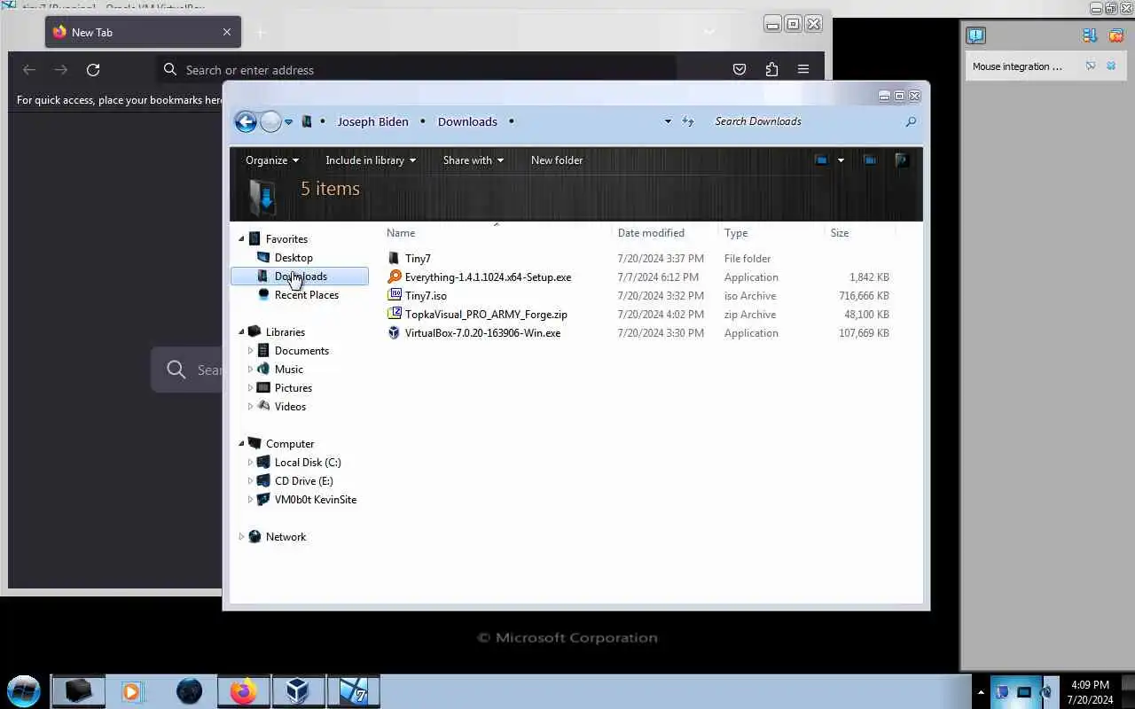This screenshot has height=709, width=1135.
Task: Toggle the preview pane icon
Action: pos(870,160)
